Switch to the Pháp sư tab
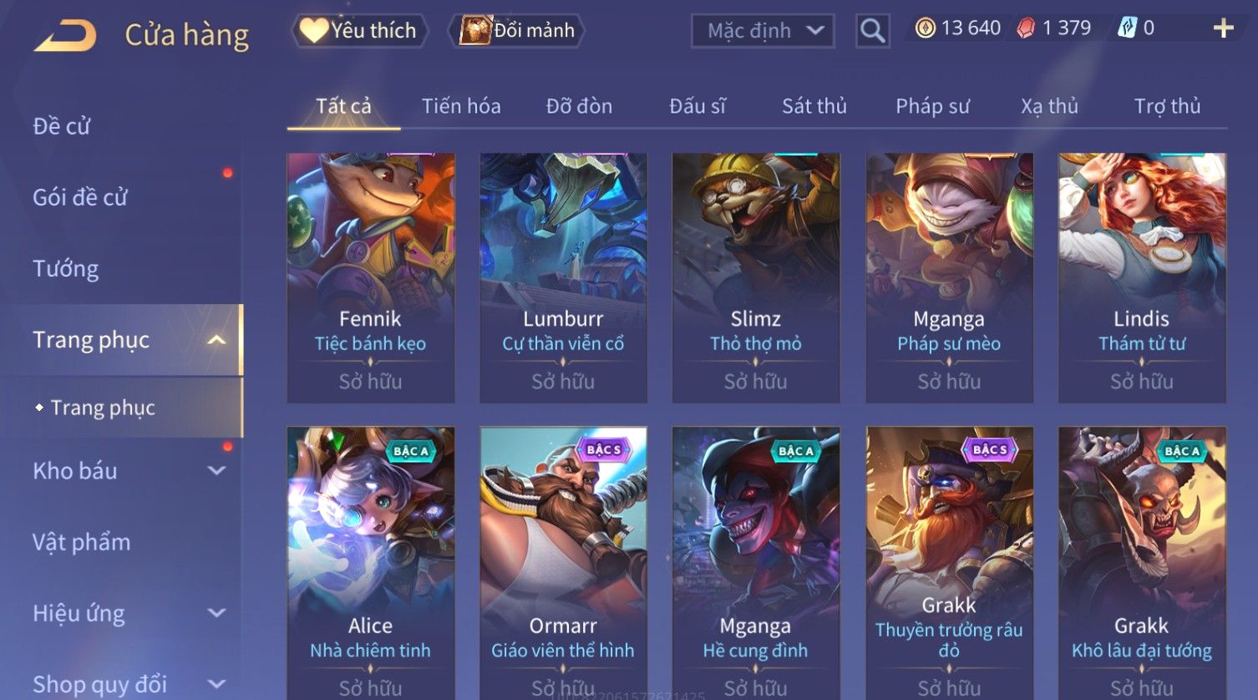Viewport: 1258px width, 700px height. click(932, 106)
